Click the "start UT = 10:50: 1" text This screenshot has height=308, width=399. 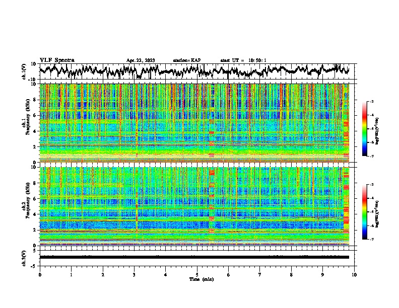(x=243, y=60)
